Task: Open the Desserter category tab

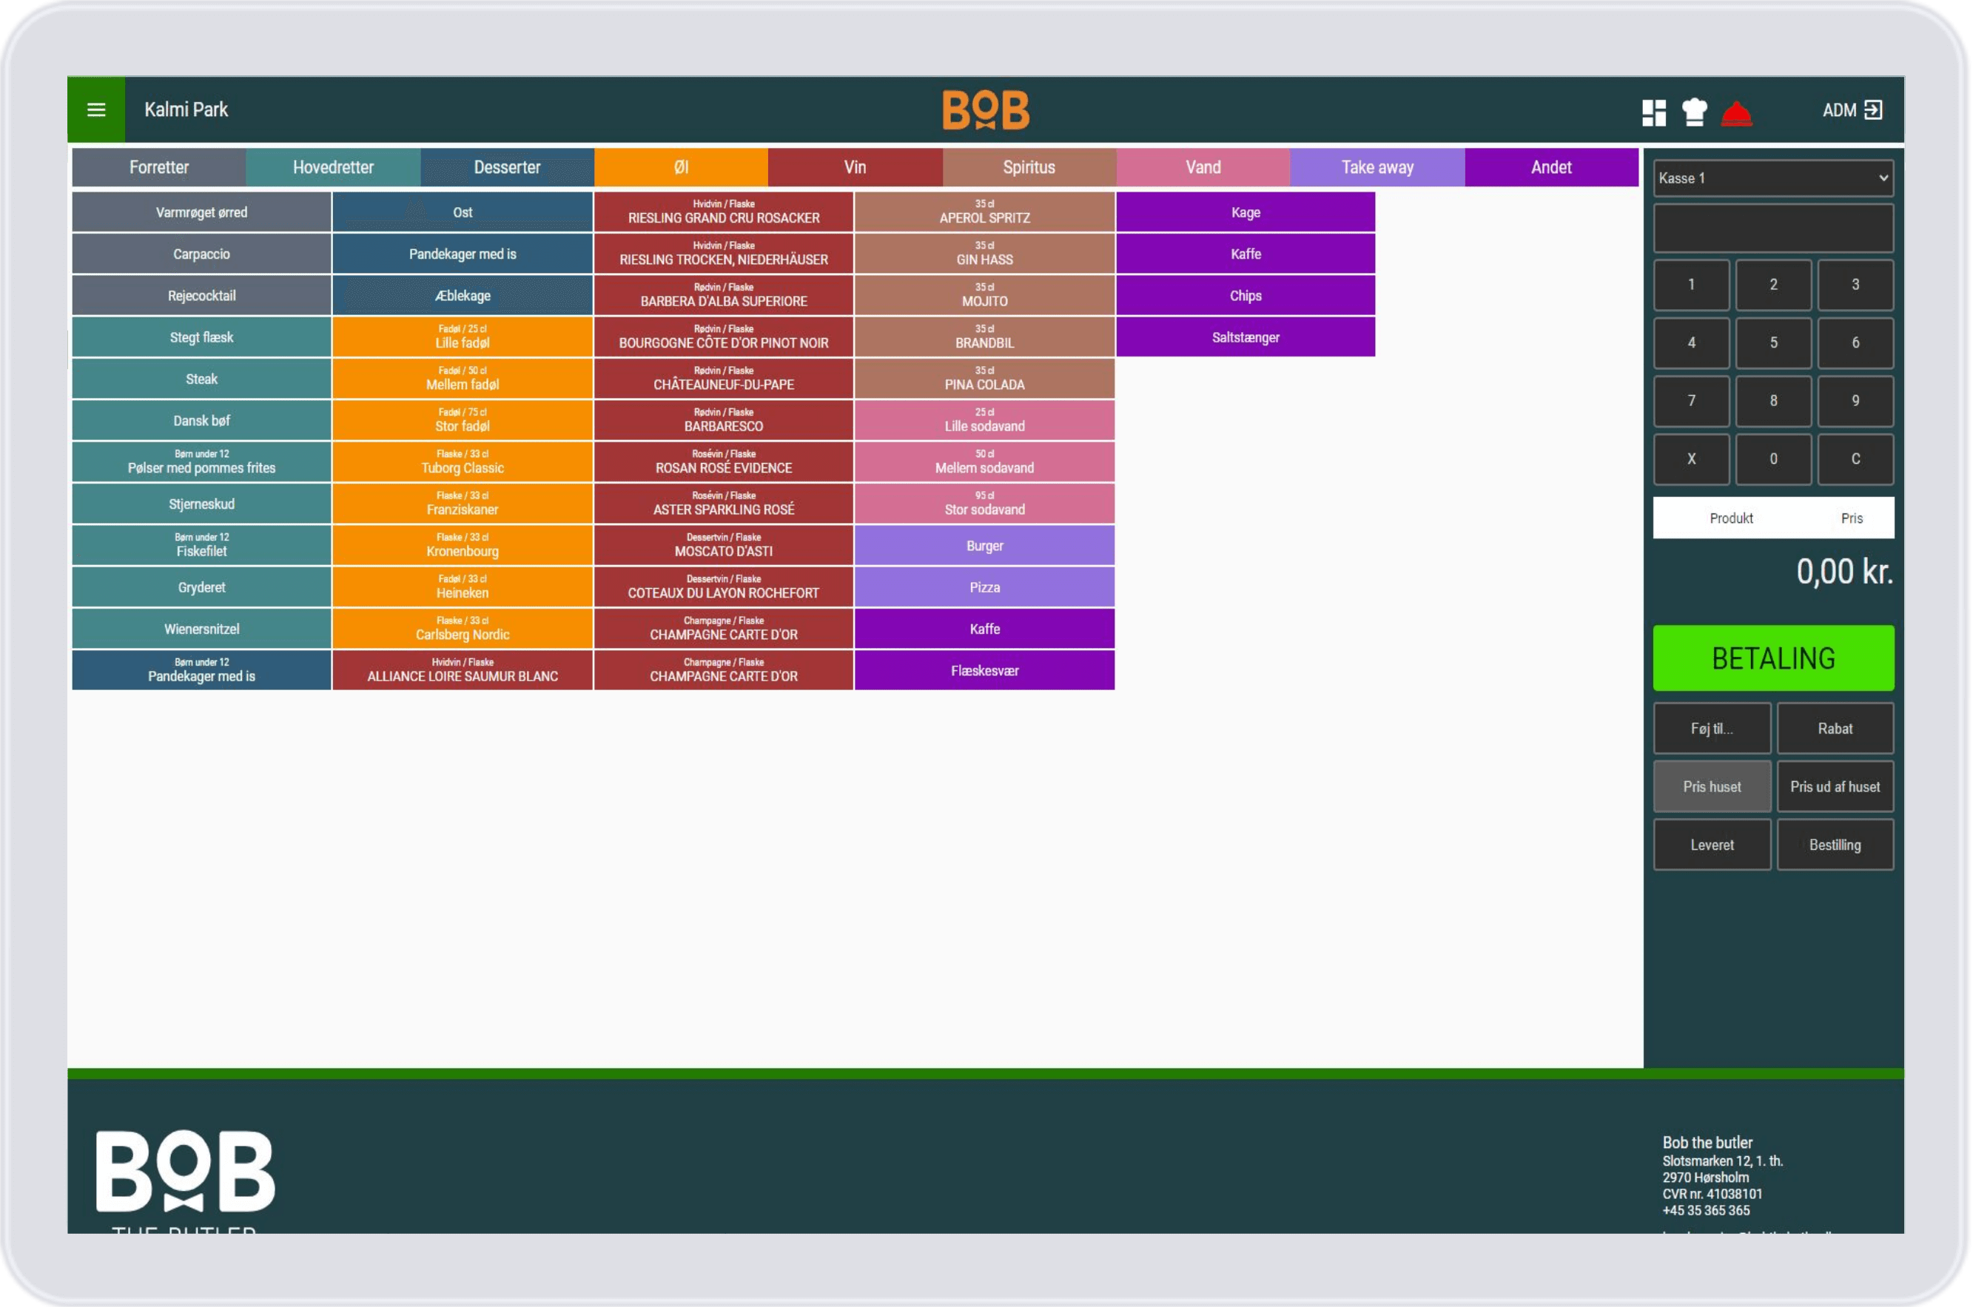Action: coord(507,168)
